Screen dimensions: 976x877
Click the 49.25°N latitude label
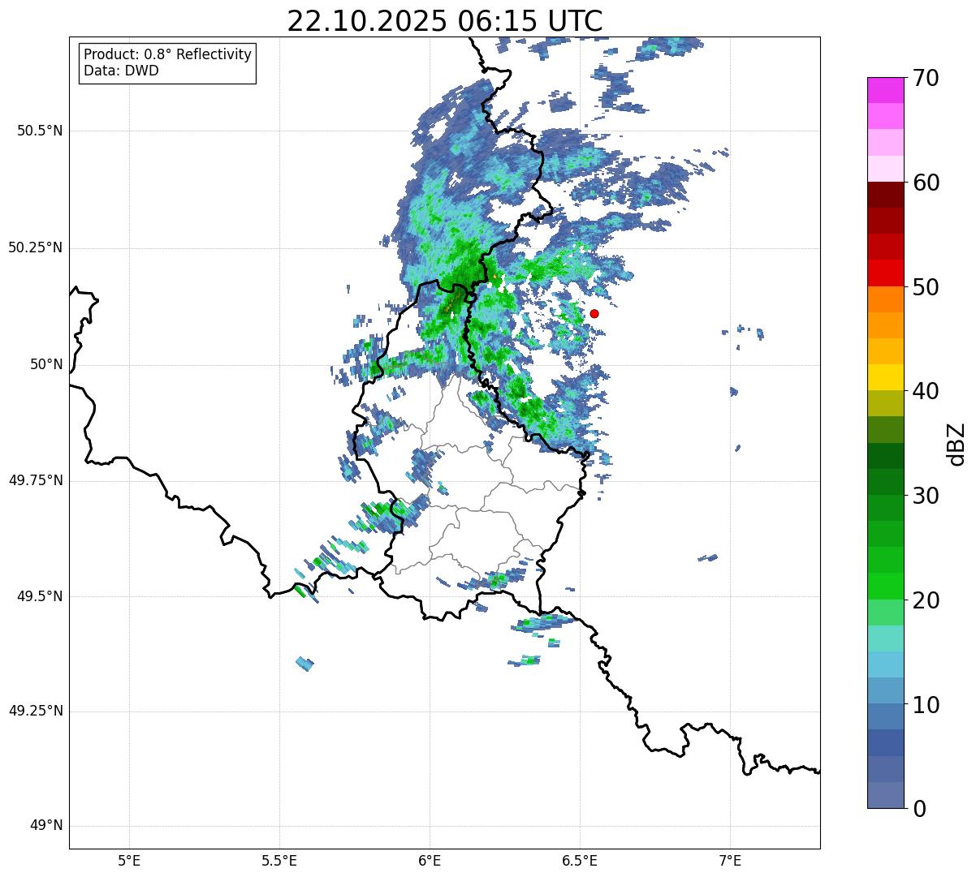click(x=36, y=711)
